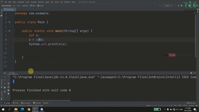The height and width of the screenshot is (112, 199).
Task: Rerun Main in the Run panel
Action: click(x=5, y=77)
